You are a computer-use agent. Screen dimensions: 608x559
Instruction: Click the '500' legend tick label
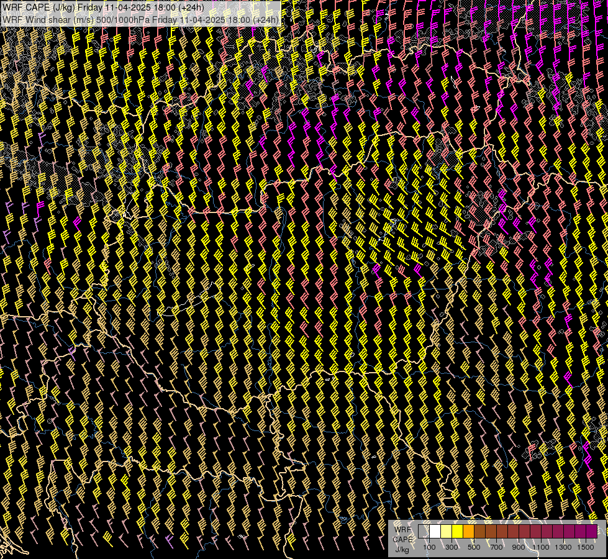474,547
